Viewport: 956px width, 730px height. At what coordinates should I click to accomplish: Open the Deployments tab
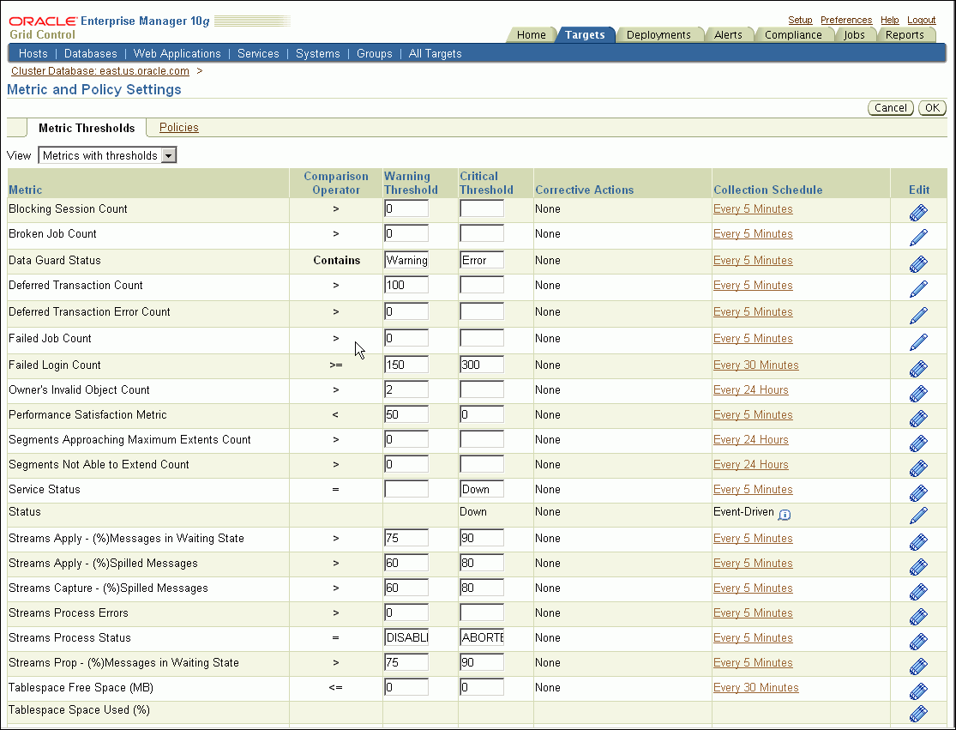click(x=658, y=35)
